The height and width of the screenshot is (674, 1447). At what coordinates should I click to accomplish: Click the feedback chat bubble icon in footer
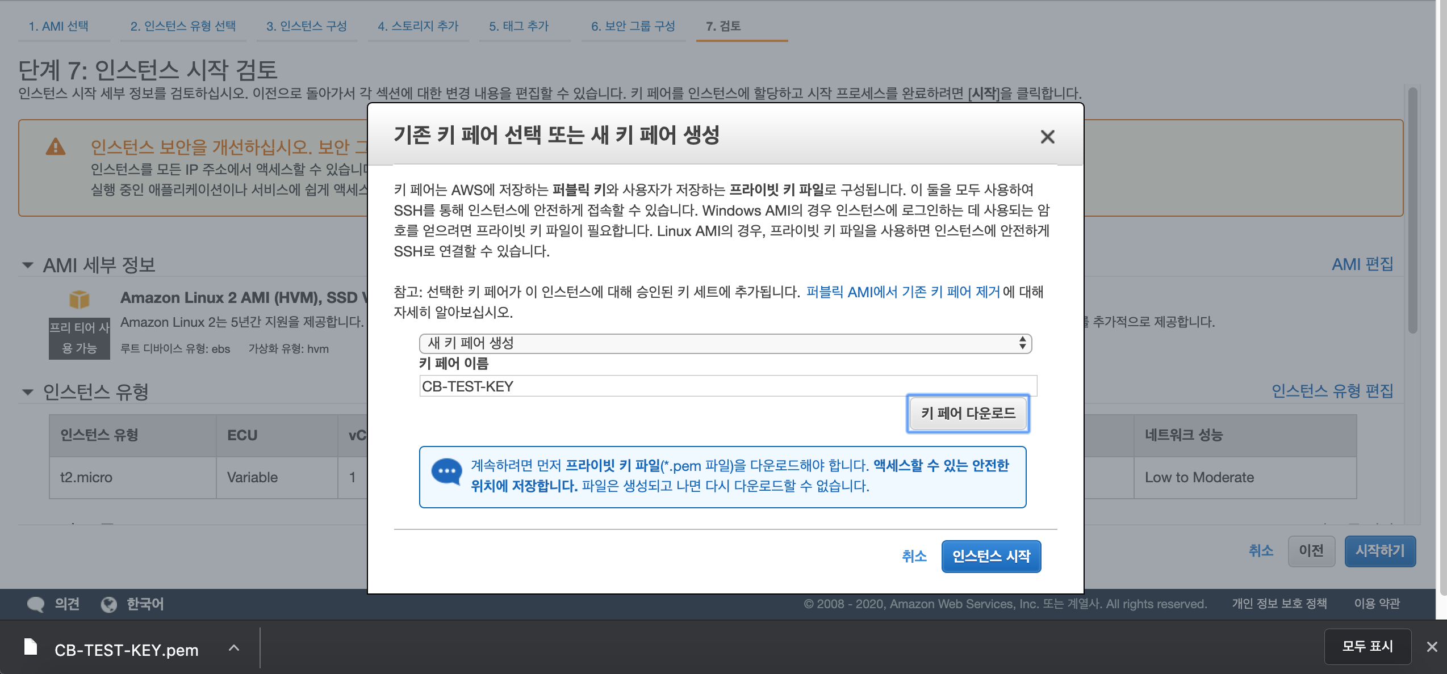pos(36,604)
